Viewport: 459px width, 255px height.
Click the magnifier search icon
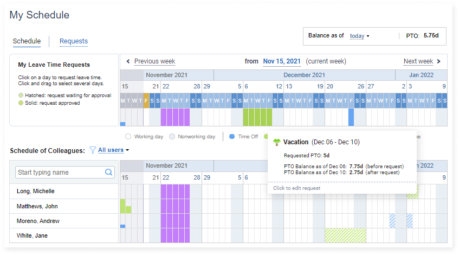click(x=108, y=173)
